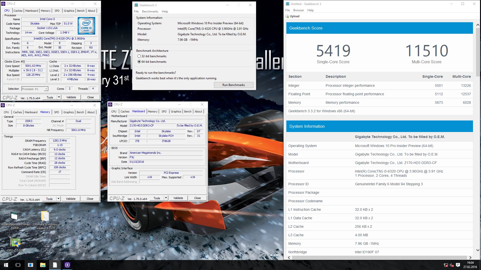Click Validate in CPU-Z Mainboard window
This screenshot has height=270, width=481.
(x=178, y=198)
